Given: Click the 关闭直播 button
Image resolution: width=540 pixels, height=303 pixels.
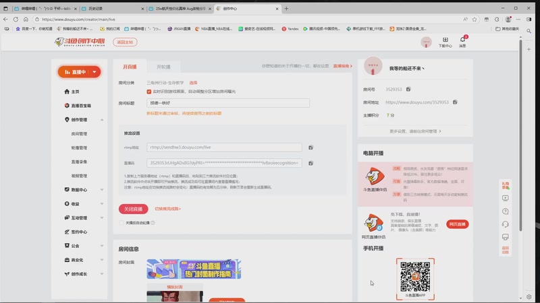Looking at the screenshot, I should pyautogui.click(x=133, y=209).
